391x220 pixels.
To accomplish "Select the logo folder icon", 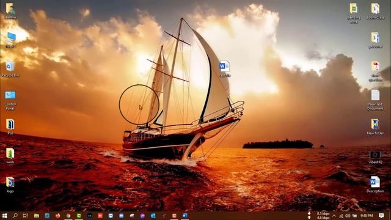I will coord(10,185).
